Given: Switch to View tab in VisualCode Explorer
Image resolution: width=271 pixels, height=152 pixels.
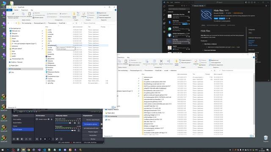Looking at the screenshot, I should pos(32,10).
